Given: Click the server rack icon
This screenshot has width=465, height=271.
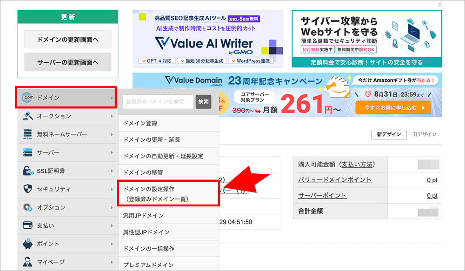Looking at the screenshot, I should pyautogui.click(x=27, y=152).
